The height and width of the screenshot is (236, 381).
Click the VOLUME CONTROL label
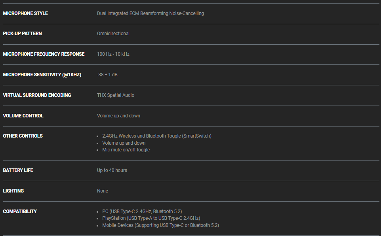23,116
